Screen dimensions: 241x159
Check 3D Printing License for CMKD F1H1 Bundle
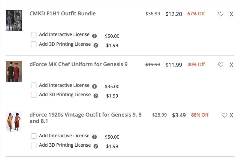[x=34, y=44]
